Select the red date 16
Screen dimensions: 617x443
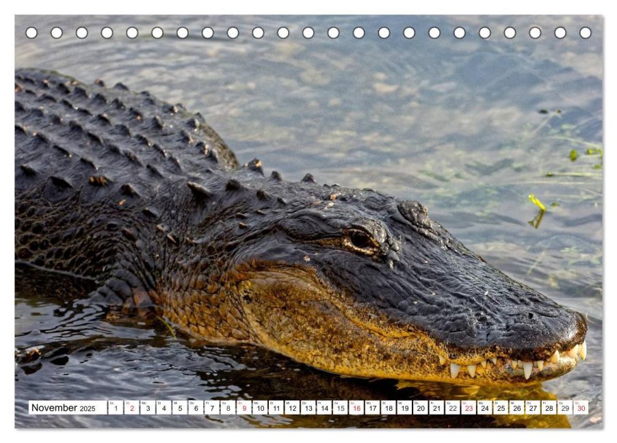(356, 408)
